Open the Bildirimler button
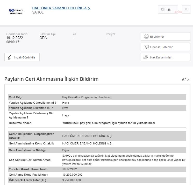The height and width of the screenshot is (185, 193). click(166, 37)
